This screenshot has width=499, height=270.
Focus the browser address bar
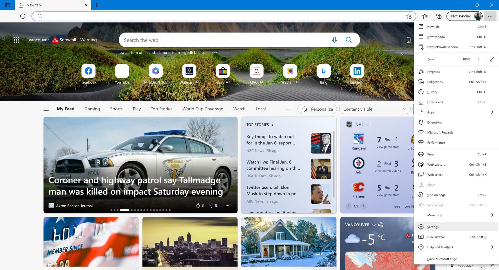pos(224,16)
